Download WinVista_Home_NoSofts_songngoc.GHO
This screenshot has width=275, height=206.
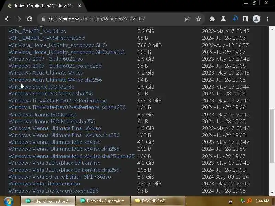(57, 45)
